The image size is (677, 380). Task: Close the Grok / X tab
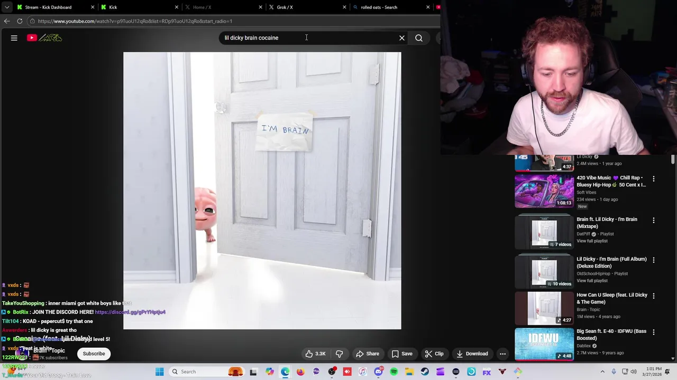click(344, 7)
